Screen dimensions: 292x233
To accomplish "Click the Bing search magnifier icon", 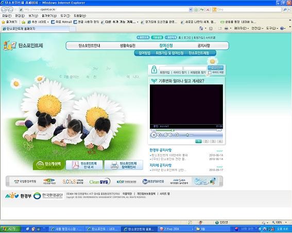I will [285, 9].
